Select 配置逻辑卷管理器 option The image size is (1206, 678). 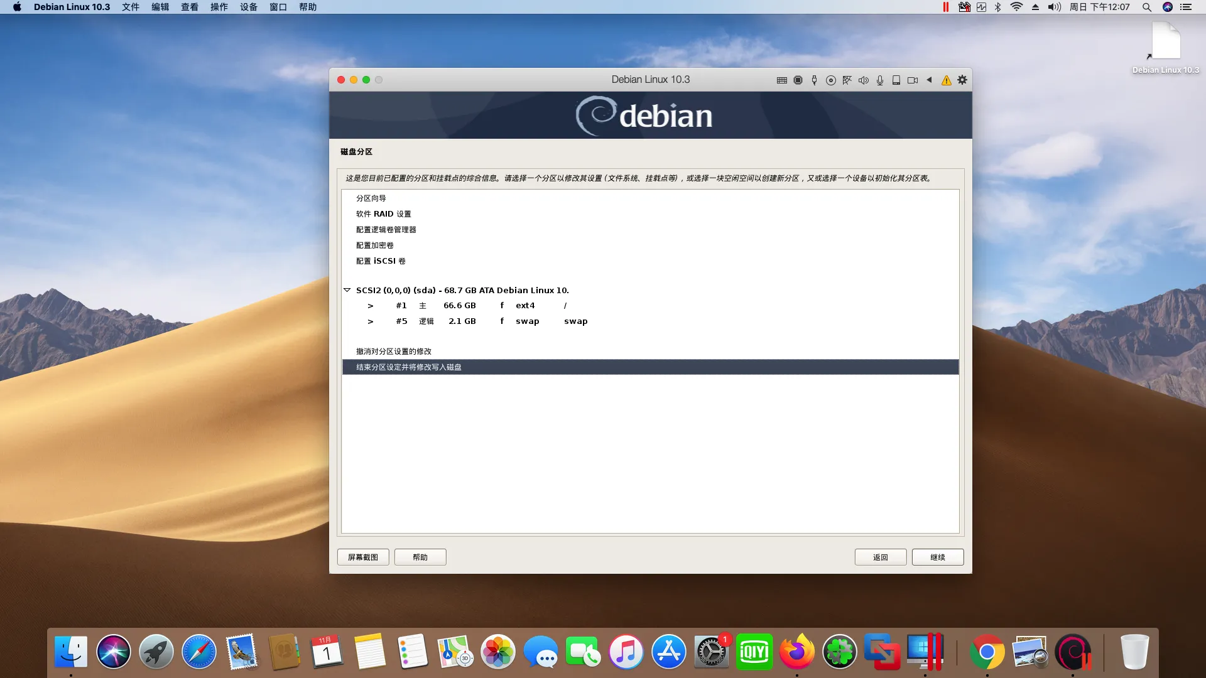(386, 230)
